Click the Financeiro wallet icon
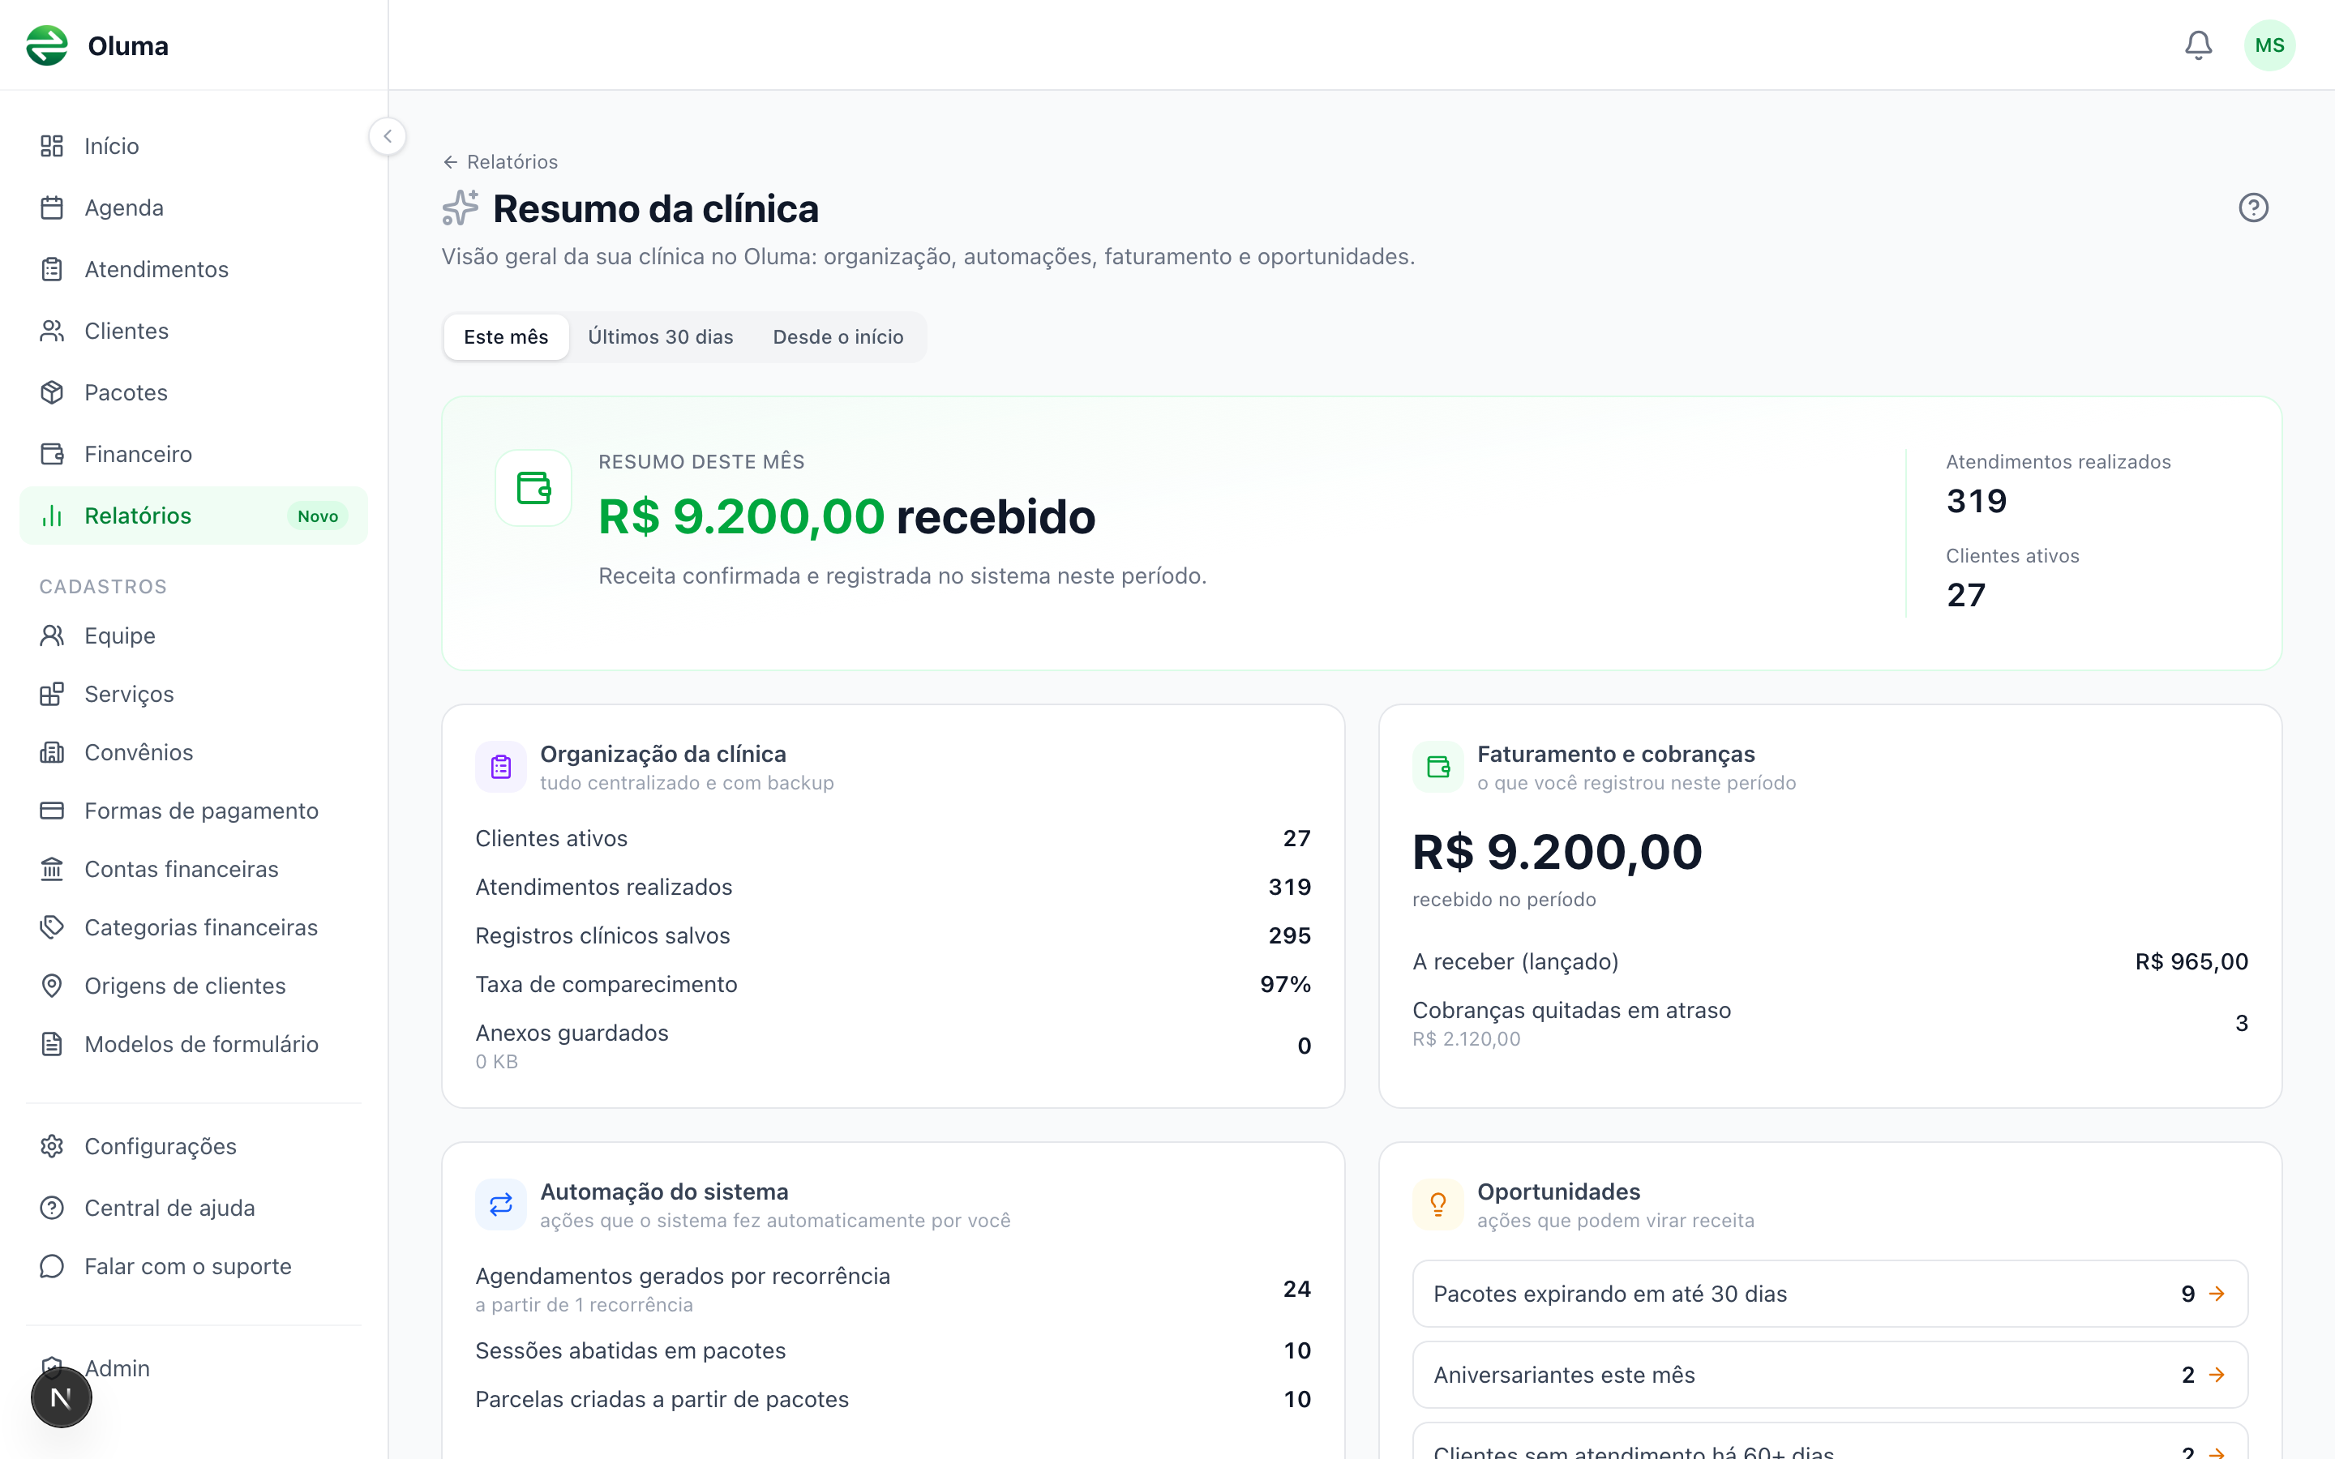The height and width of the screenshot is (1459, 2335). (x=52, y=454)
